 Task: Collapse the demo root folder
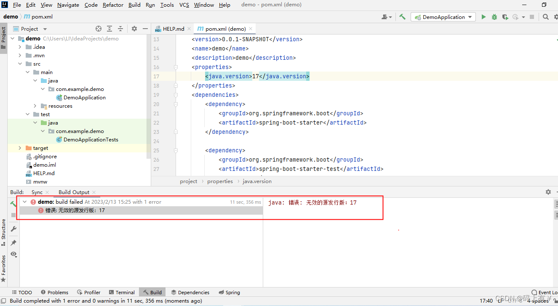(13, 38)
